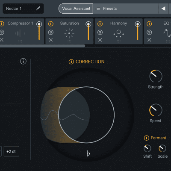The image size is (171, 171).
Task: Adjust Harmony mix slider
Action: (x=138, y=31)
